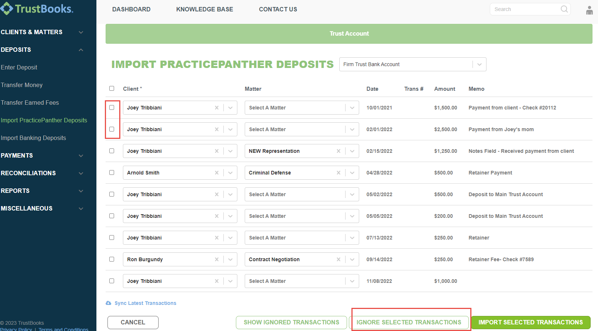
Task: Click the TrustBooks logo
Action: click(x=37, y=9)
